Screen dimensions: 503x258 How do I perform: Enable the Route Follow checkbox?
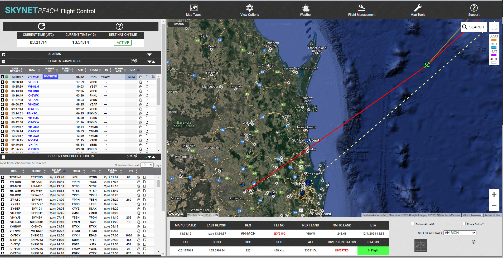(x=464, y=224)
